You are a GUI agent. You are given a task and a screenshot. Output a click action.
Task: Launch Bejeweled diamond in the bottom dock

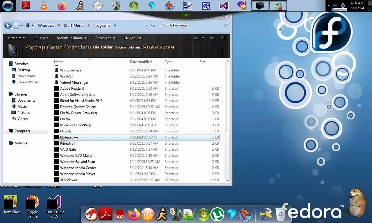(x=232, y=215)
